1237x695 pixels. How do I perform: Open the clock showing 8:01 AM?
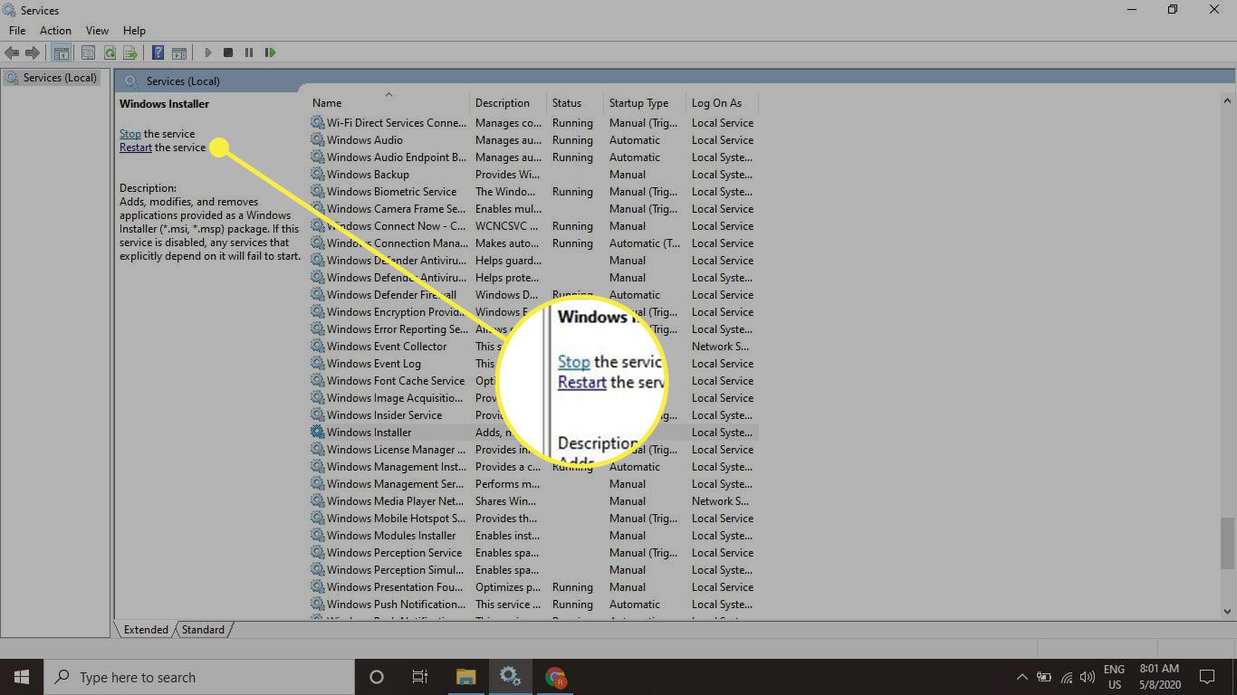1158,677
